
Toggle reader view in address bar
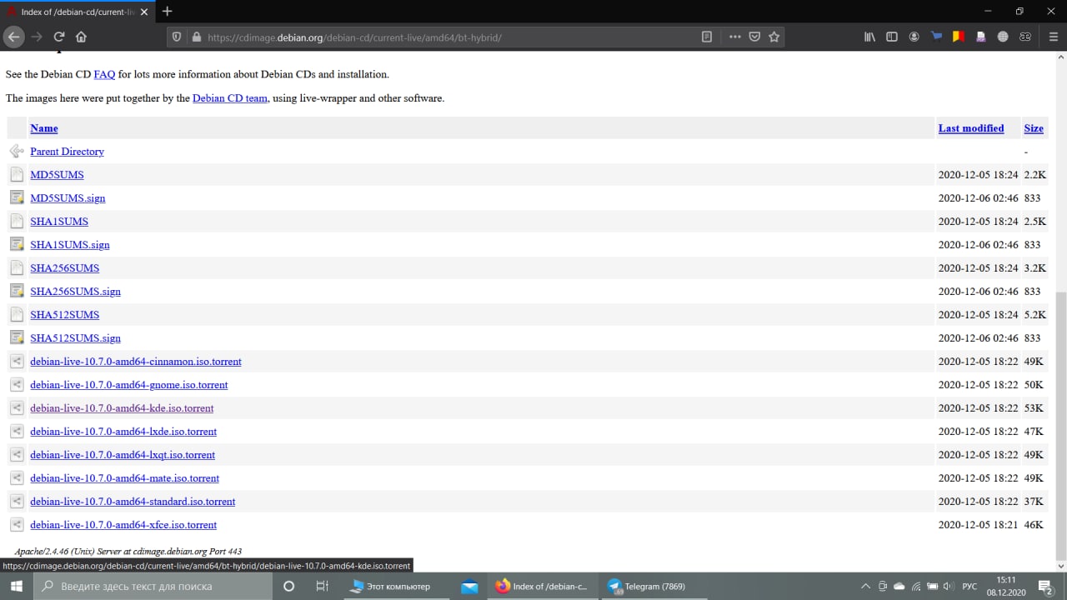tap(707, 37)
